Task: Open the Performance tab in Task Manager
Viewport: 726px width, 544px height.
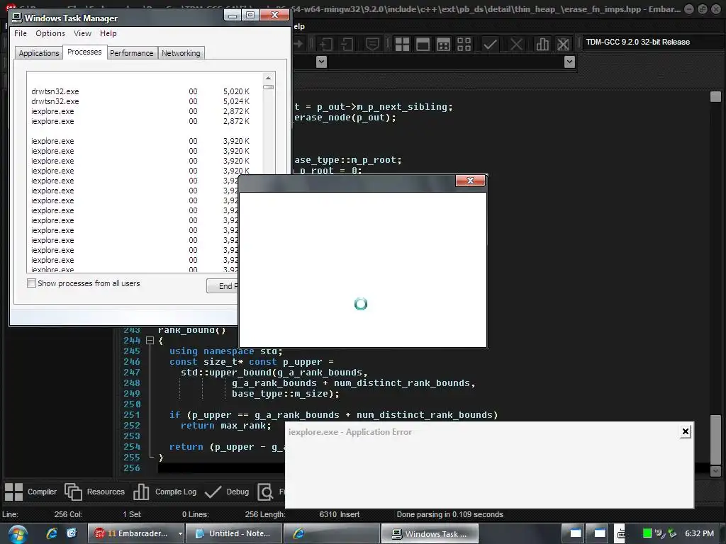Action: tap(131, 53)
